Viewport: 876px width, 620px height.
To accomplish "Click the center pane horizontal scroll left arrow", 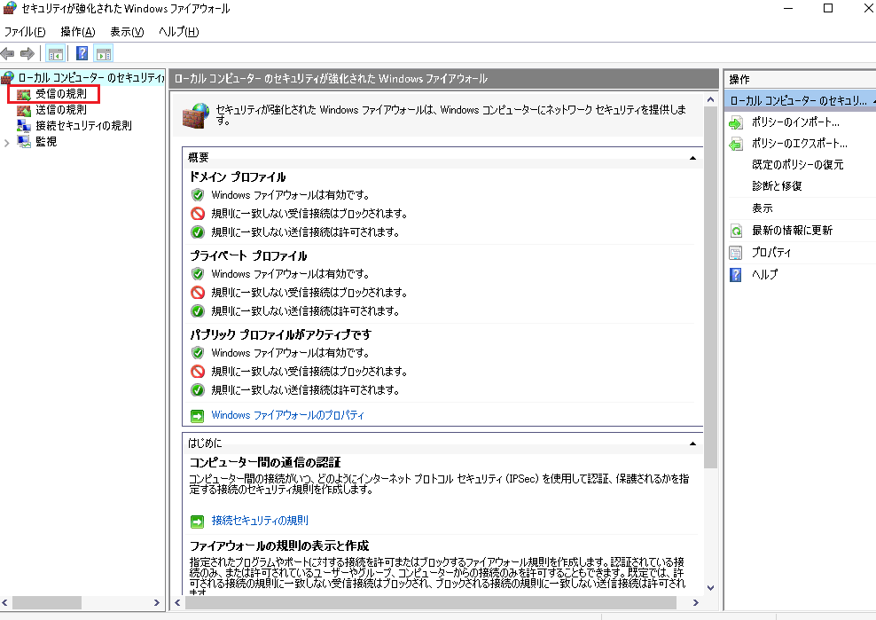I will click(x=177, y=602).
